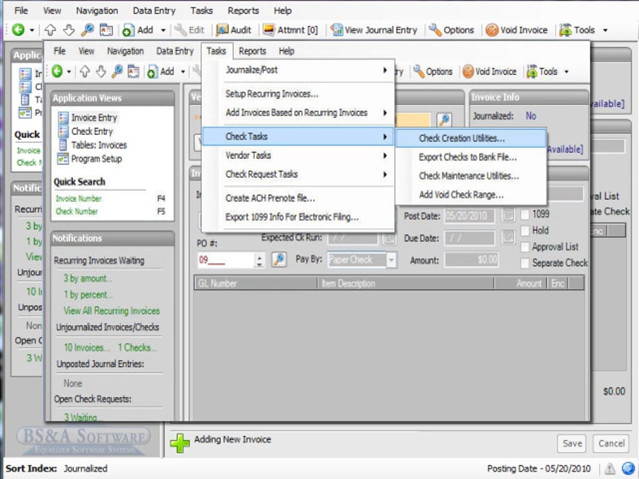Image resolution: width=639 pixels, height=479 pixels.
Task: Click View Journal Entry in outer toolbar
Action: [373, 30]
